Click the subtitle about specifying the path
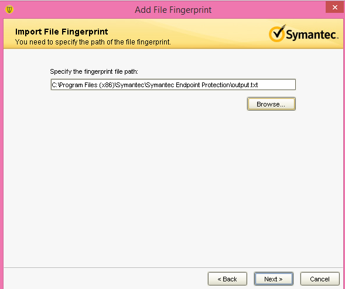The height and width of the screenshot is (289, 345). pyautogui.click(x=93, y=42)
